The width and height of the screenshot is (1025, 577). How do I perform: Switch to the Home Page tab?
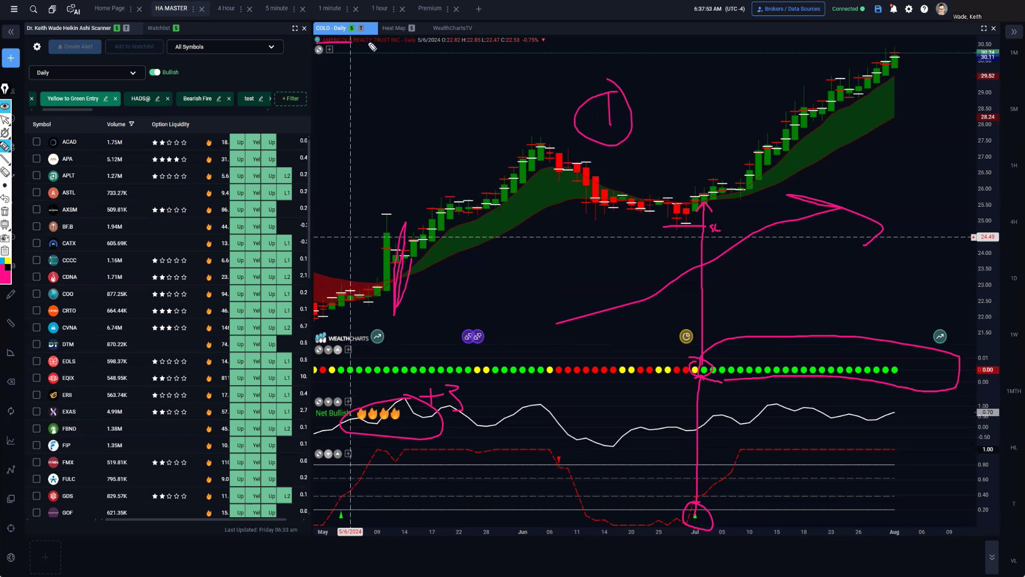point(109,9)
